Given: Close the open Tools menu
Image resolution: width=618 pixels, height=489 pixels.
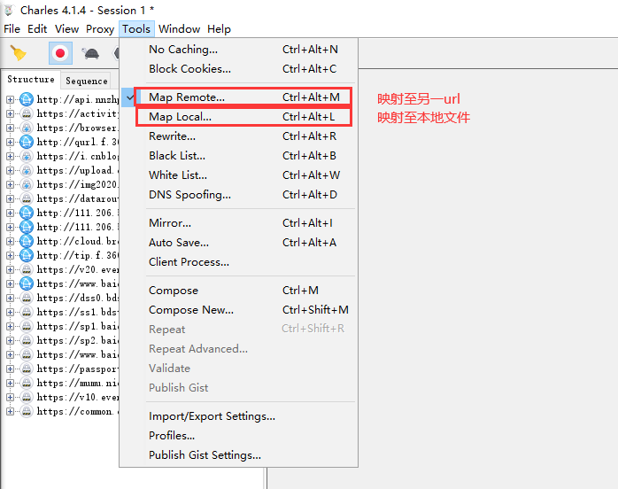Looking at the screenshot, I should coord(136,29).
